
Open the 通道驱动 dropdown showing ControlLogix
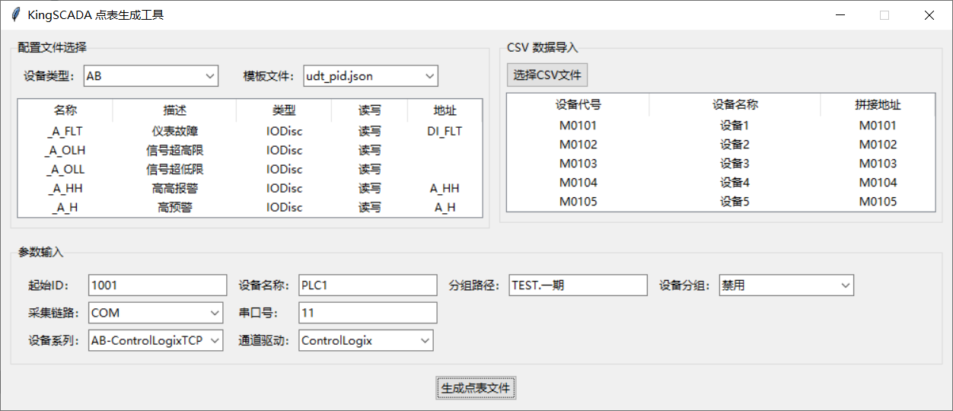tap(365, 340)
